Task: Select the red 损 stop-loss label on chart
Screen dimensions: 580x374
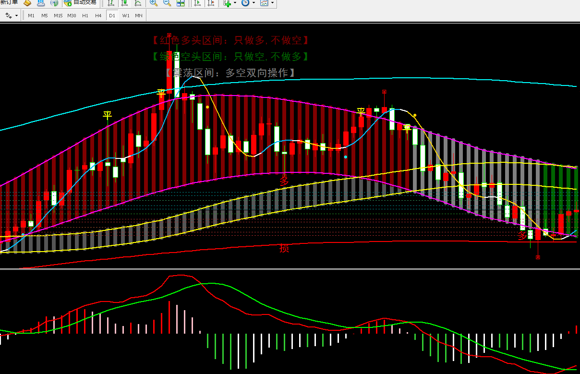Action: (x=284, y=249)
